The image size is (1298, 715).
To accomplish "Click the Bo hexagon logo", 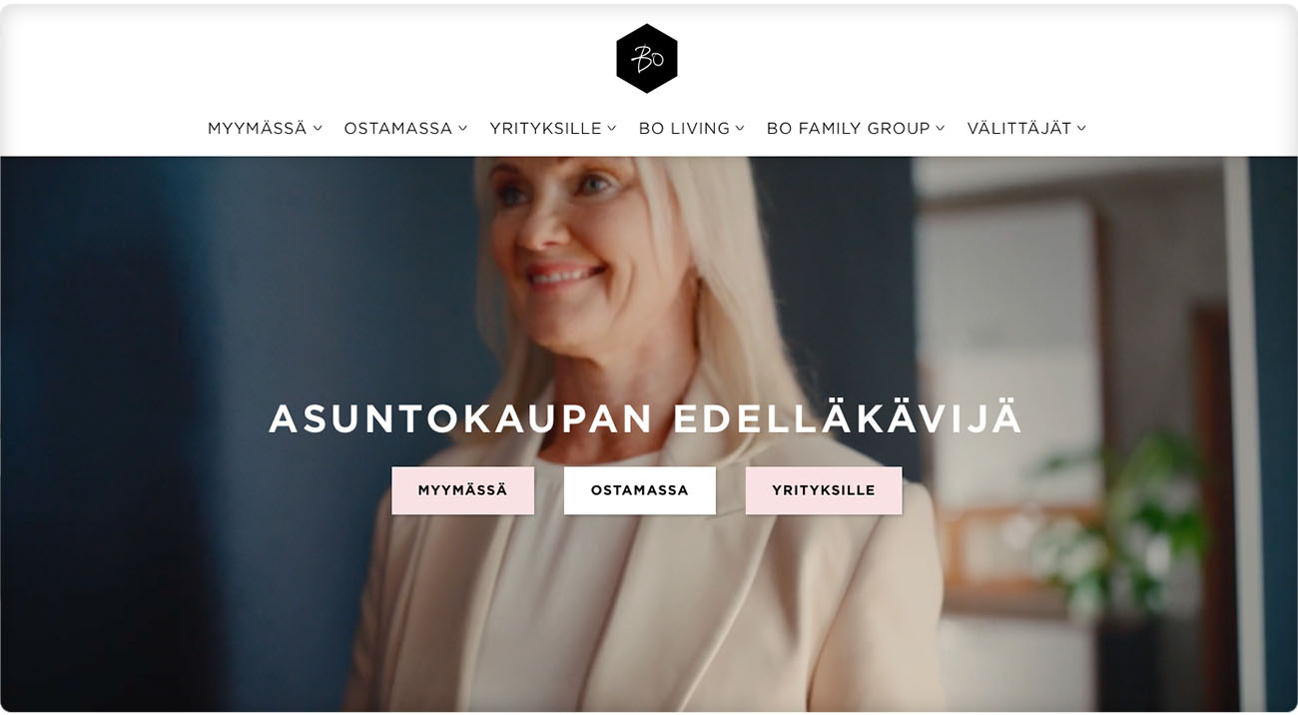I will 647,58.
